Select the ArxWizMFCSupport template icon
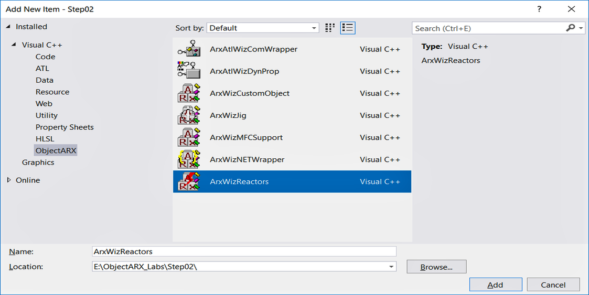The width and height of the screenshot is (589, 295). 189,137
